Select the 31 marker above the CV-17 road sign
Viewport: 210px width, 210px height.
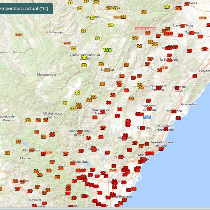click(x=114, y=166)
